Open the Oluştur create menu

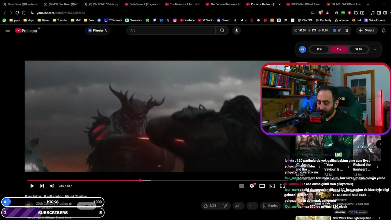(366, 30)
